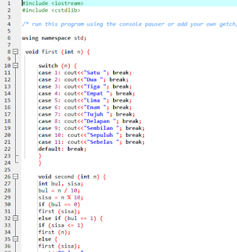Viewport: 237px width, 252px height.
Task: Click the closing brace on line 23
Action: pyautogui.click(x=40, y=156)
